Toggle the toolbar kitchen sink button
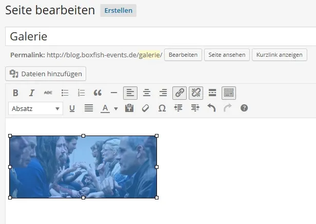Image resolution: width=316 pixels, height=224 pixels. [x=229, y=93]
